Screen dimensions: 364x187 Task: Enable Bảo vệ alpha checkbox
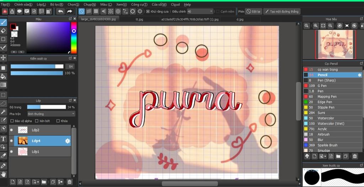[x=12, y=121]
